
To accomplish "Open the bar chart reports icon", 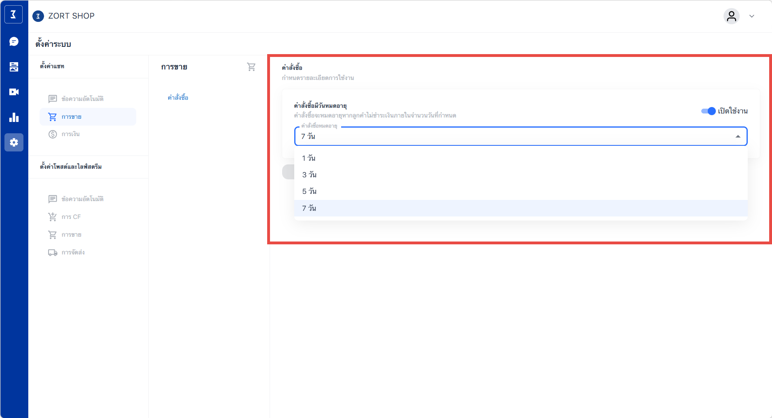I will pyautogui.click(x=14, y=117).
